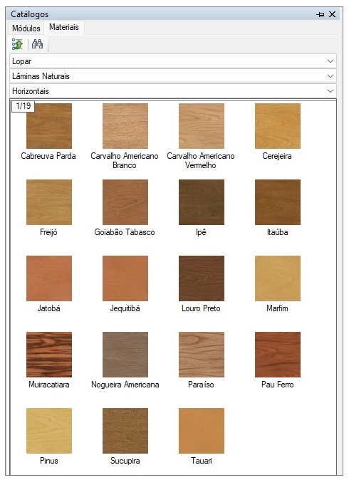Image resolution: width=349 pixels, height=480 pixels.
Task: Expand the Lopar dropdown
Action: [173, 61]
